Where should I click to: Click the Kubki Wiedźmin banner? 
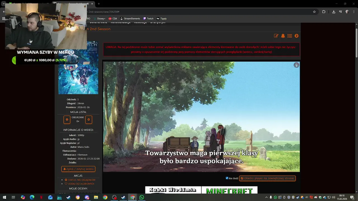tap(173, 190)
